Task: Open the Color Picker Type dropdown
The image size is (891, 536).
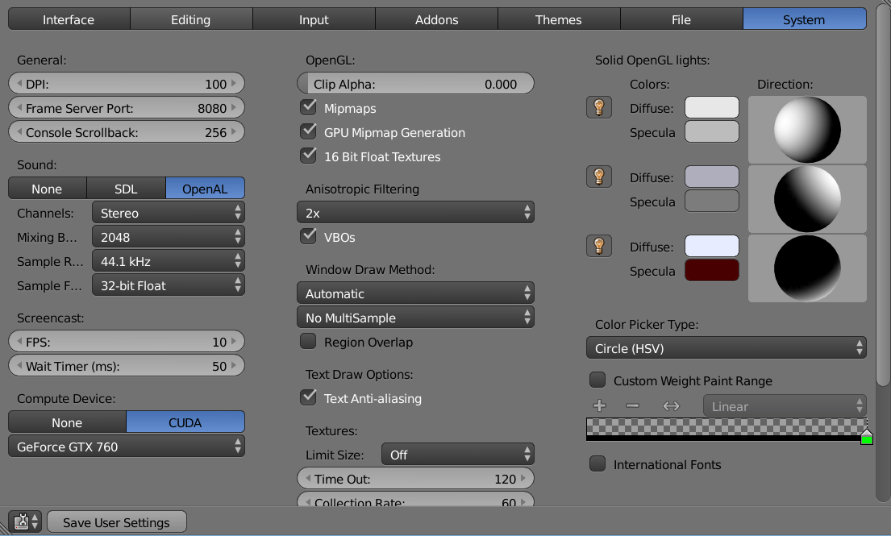Action: click(x=726, y=348)
